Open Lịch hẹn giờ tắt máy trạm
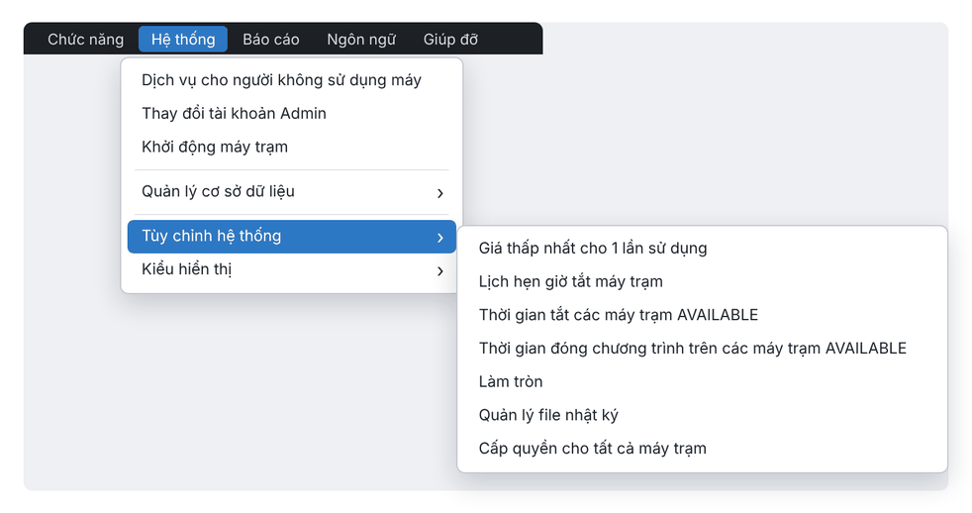This screenshot has height=513, width=972. [703, 281]
